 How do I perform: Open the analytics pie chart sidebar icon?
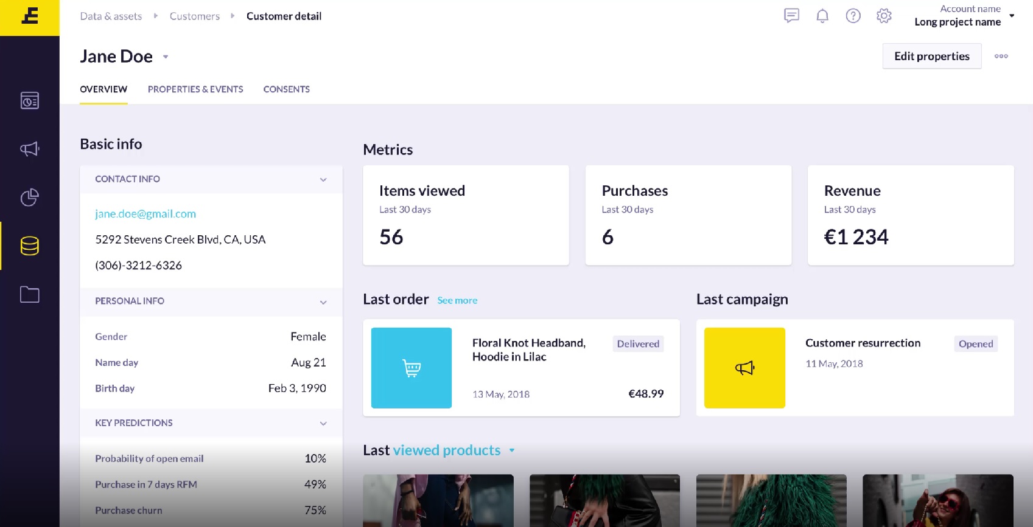(x=29, y=198)
